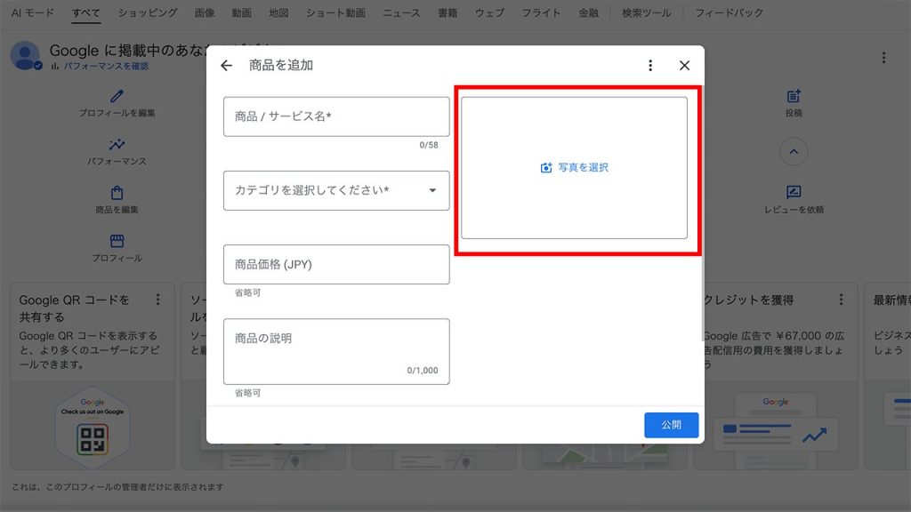
Task: Publish the product with the 公開 button
Action: pos(672,425)
